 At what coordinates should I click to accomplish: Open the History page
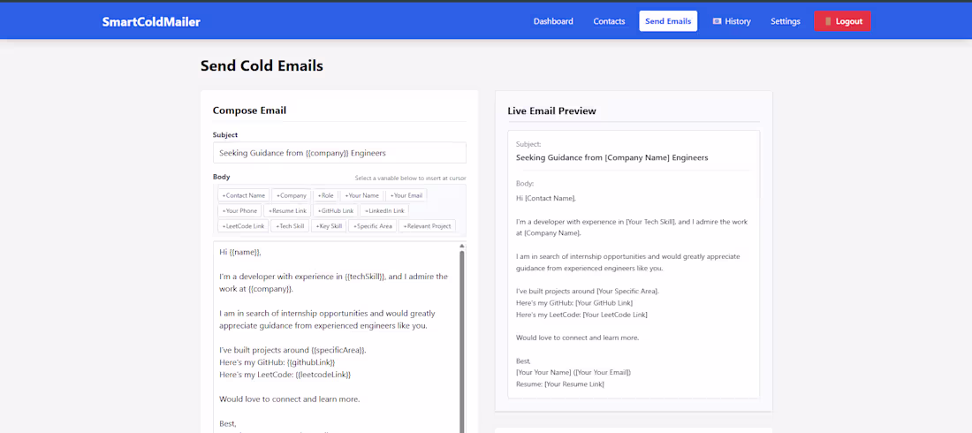(x=732, y=21)
